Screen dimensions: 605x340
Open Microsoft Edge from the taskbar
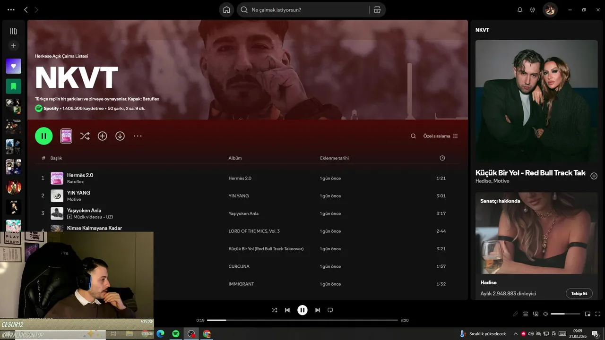click(x=160, y=334)
